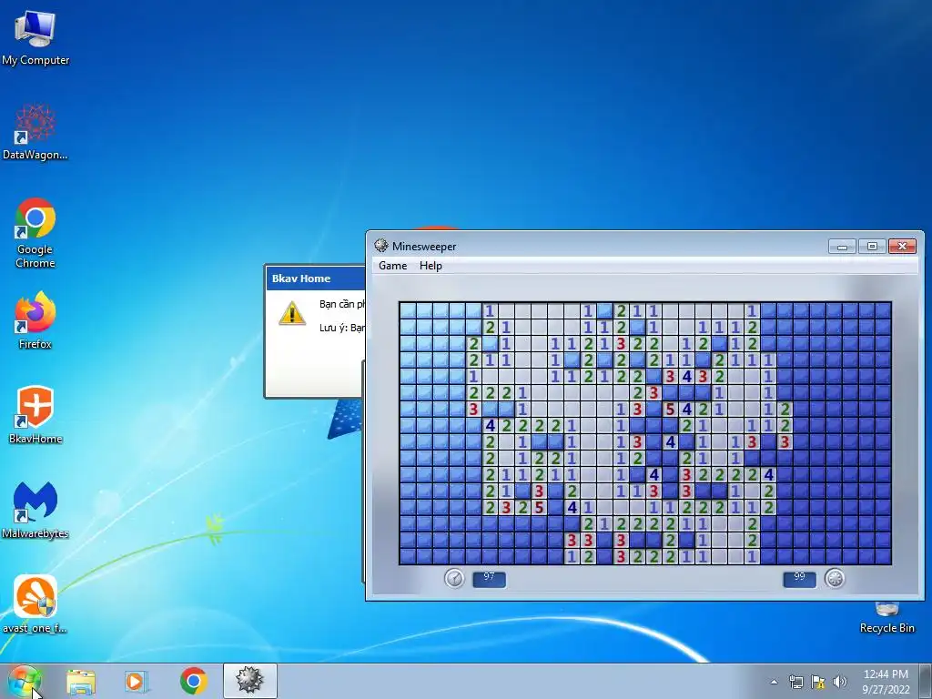Select the Google Chrome desktop shortcut
Viewport: 932px width, 699px height.
[x=35, y=233]
